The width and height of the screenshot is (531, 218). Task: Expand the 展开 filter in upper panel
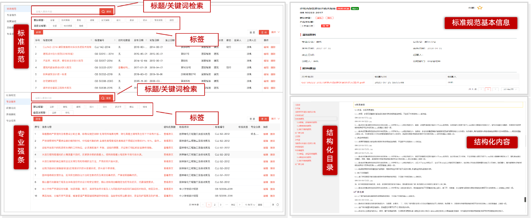click(x=275, y=32)
